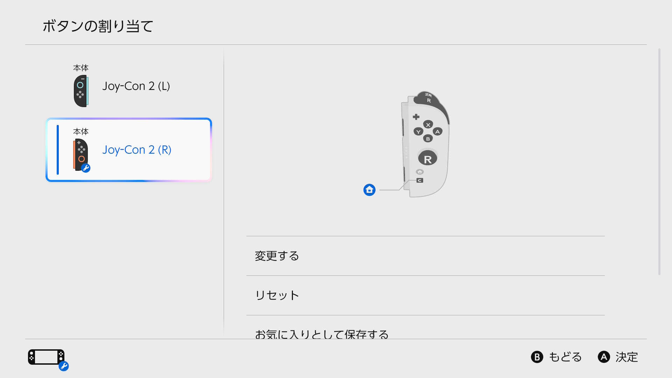This screenshot has height=378, width=672.
Task: Click the 決定 confirm label
Action: (x=626, y=357)
